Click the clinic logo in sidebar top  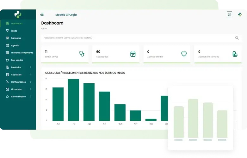(18, 14)
